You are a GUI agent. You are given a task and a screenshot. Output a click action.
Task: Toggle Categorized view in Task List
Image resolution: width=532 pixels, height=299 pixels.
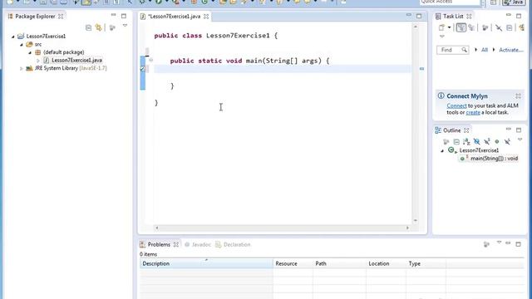coord(461,27)
